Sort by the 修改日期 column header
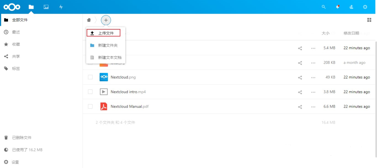The height and width of the screenshot is (168, 377). coord(351,33)
